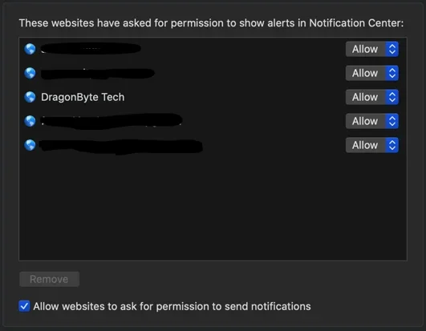
Task: Click the Remove button
Action: (49, 279)
